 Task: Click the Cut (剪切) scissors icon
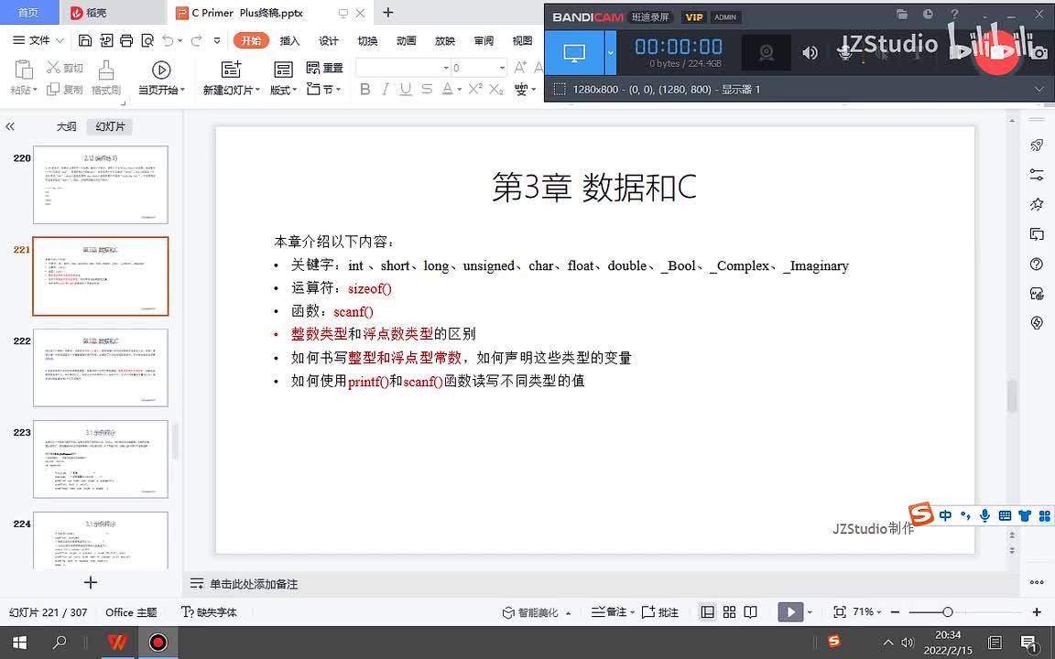pos(54,67)
